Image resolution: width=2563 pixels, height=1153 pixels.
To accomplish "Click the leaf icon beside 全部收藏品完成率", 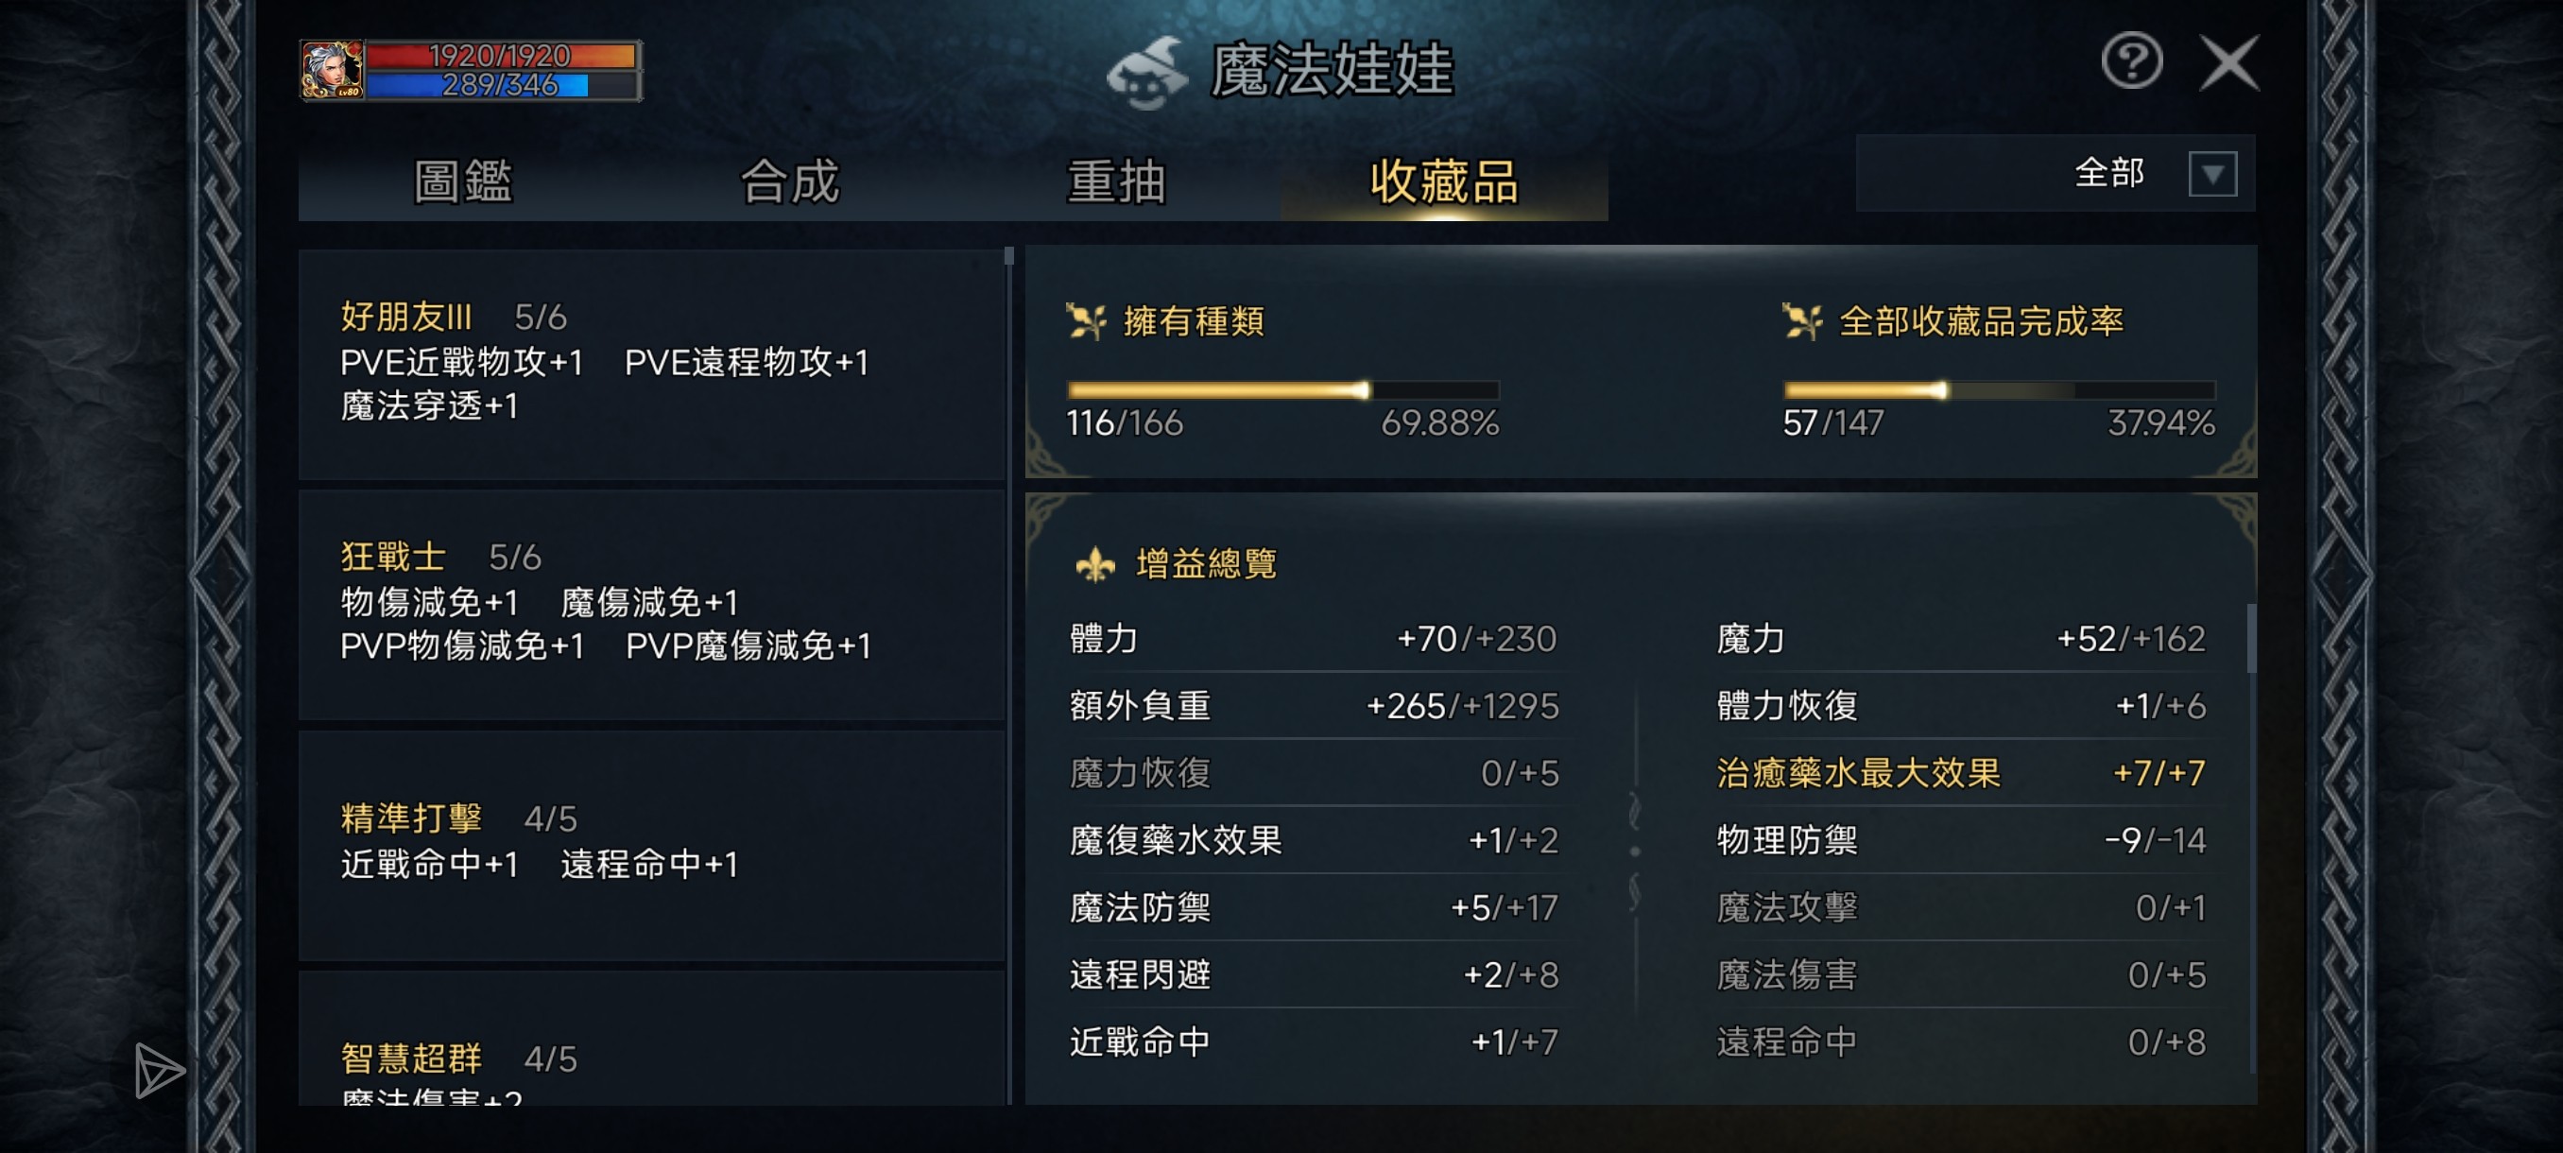I will click(1802, 321).
